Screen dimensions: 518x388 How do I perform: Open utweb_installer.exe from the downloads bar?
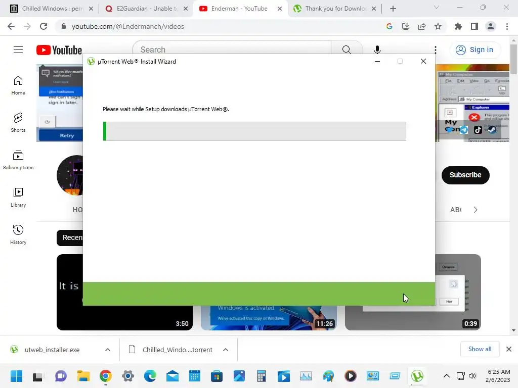52,350
